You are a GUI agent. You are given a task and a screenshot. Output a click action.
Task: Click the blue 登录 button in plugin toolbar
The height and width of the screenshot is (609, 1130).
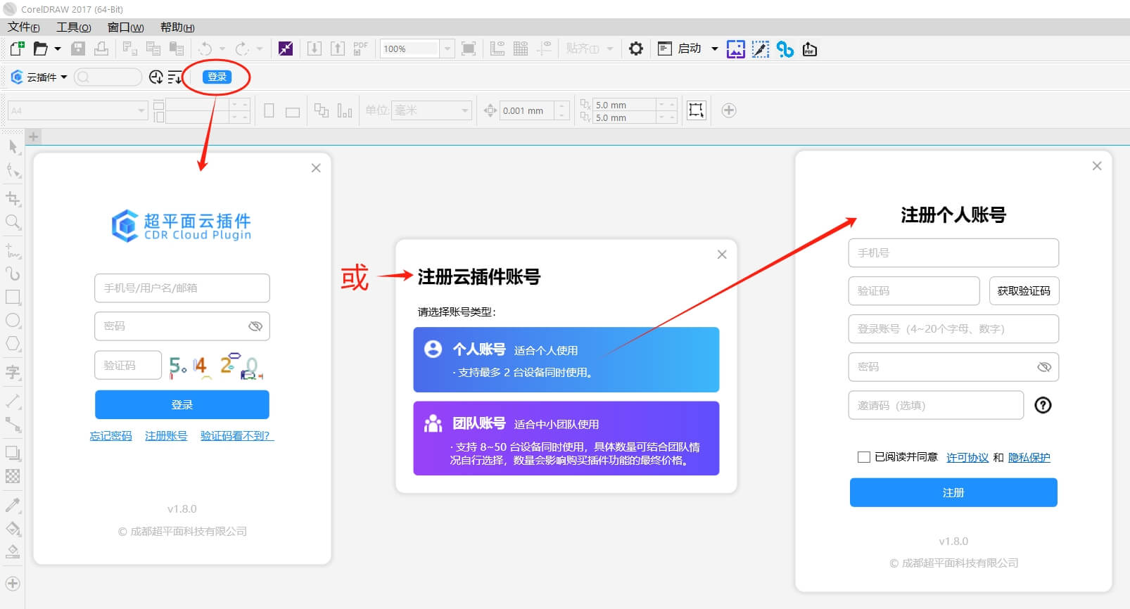tap(217, 77)
